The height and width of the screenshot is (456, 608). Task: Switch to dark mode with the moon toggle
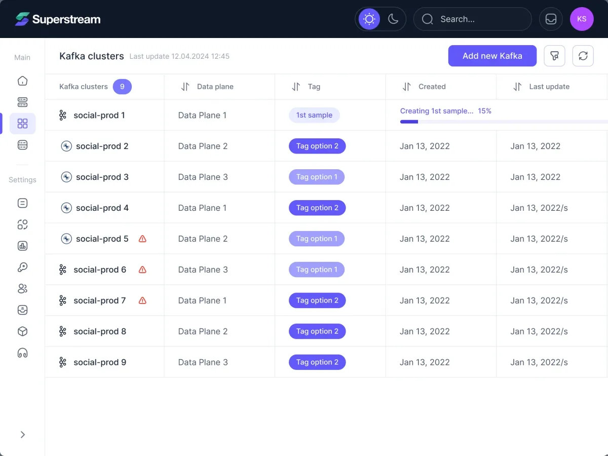point(393,19)
